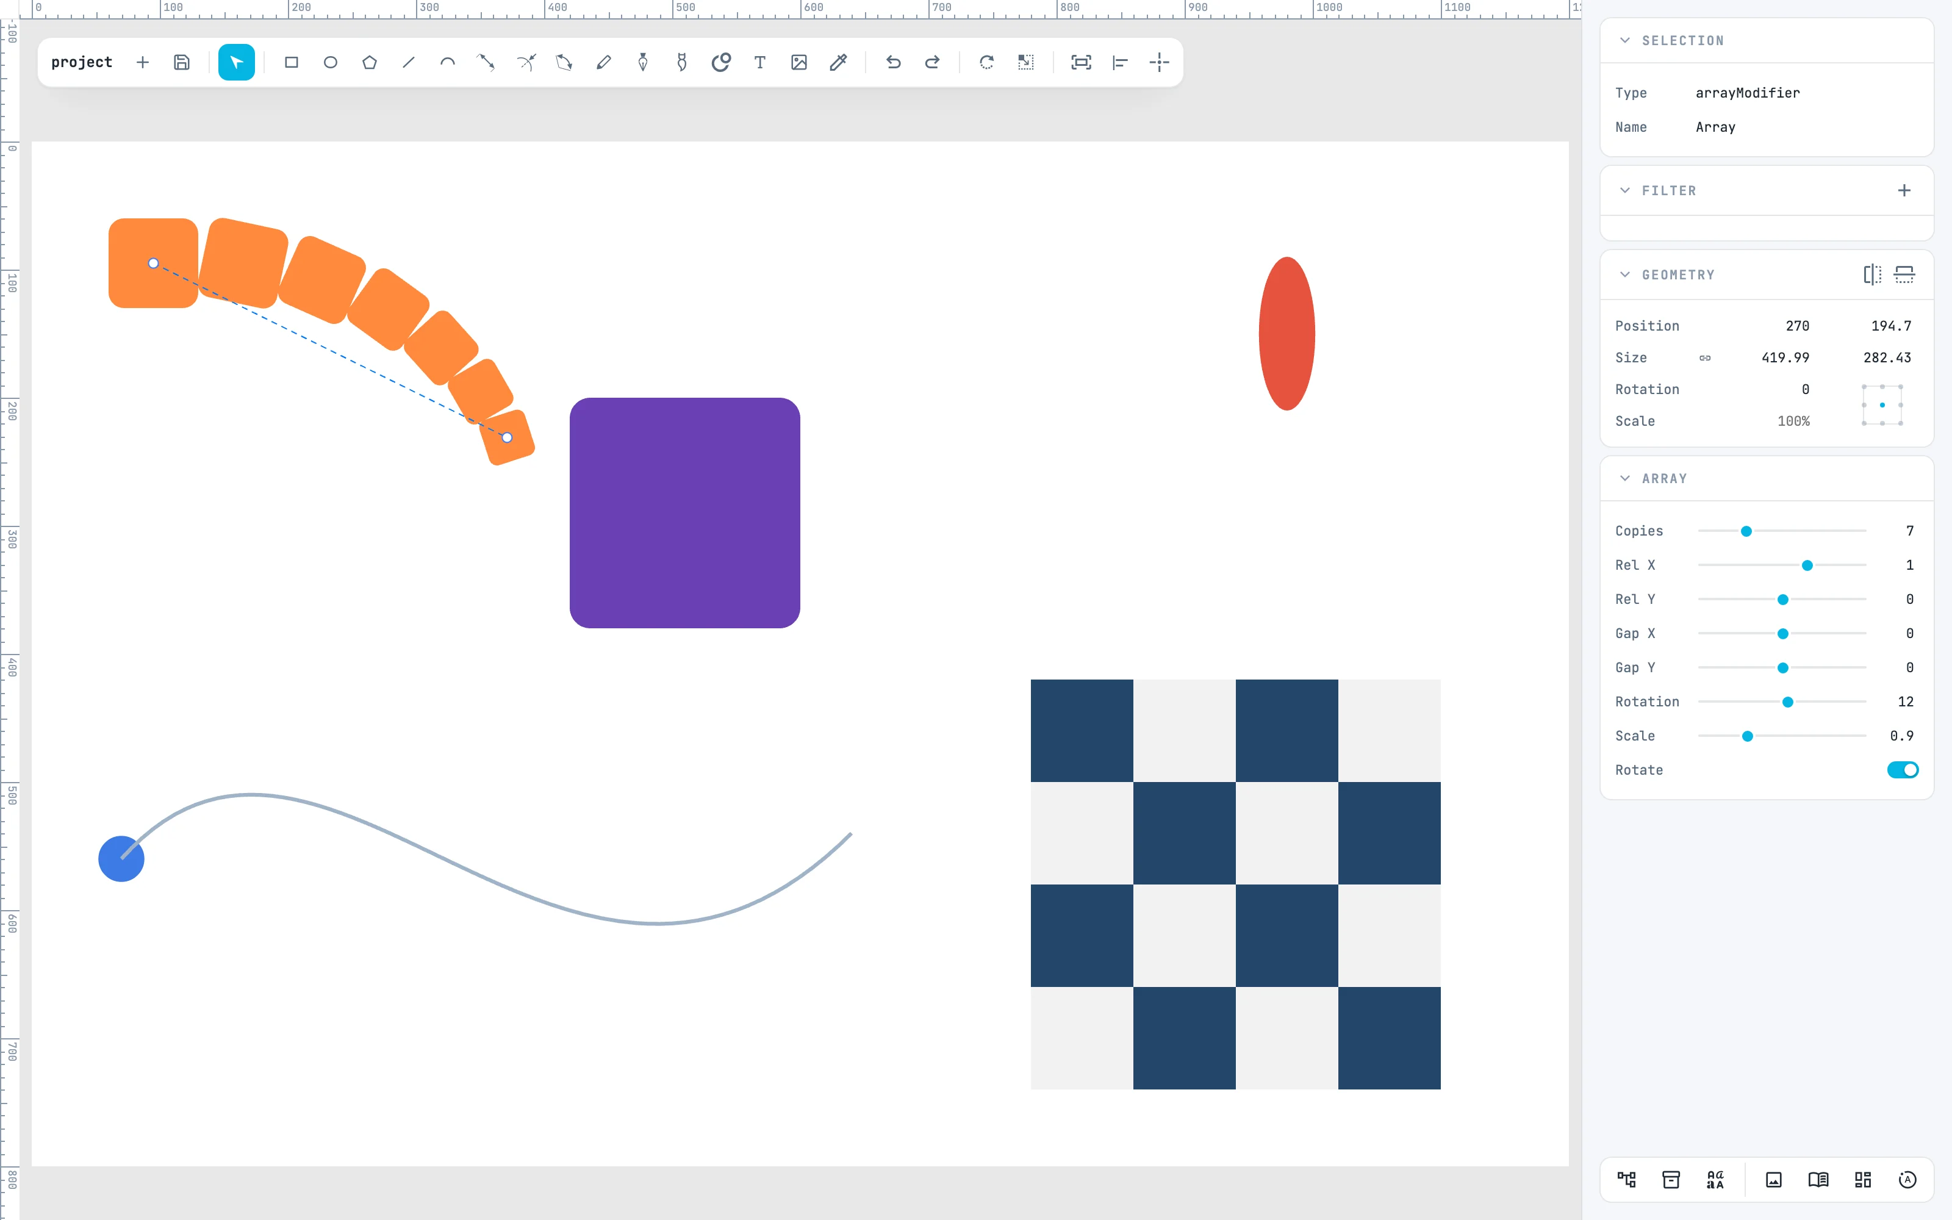Image resolution: width=1952 pixels, height=1220 pixels.
Task: Click the flip vertical icon in Geometry
Action: tap(1904, 274)
